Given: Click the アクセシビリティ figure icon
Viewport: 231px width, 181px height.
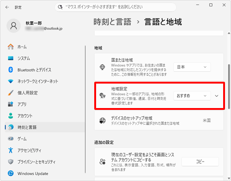Looking at the screenshot, I should 11,150.
